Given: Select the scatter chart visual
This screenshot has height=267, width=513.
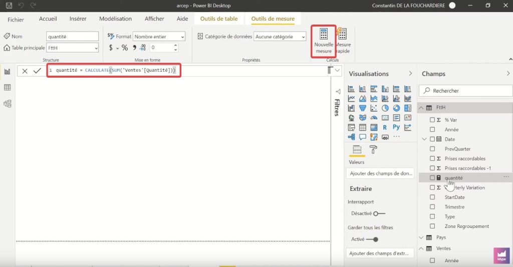Looking at the screenshot, I should click(374, 108).
